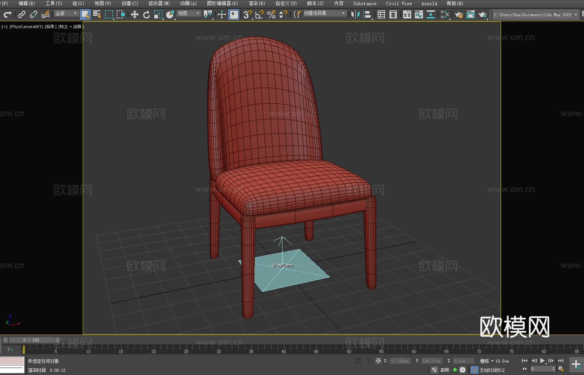Screen dimensions: 584x375
Task: Open the 工具(T) menu
Action: pyautogui.click(x=54, y=4)
